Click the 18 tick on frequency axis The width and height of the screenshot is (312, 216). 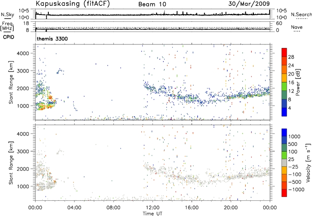click(x=26, y=23)
